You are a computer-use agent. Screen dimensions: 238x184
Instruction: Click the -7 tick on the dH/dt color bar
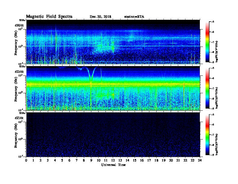(213, 42)
